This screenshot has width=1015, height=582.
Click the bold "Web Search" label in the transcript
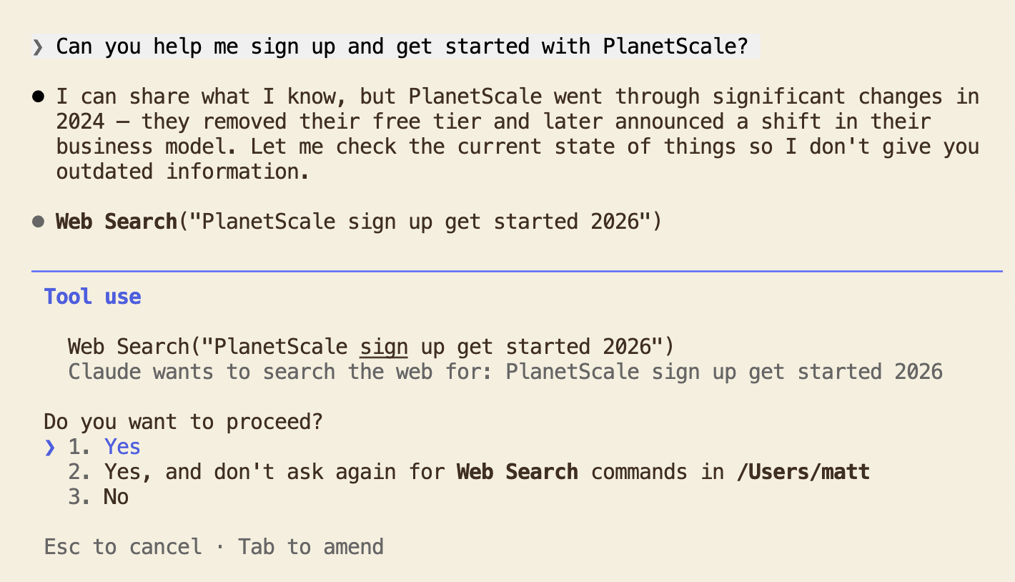point(116,222)
